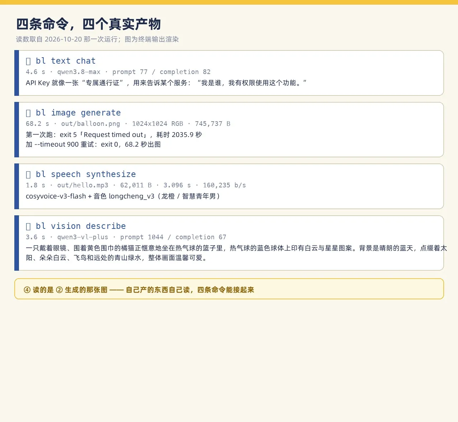Click the icon glyph before "bl text chat"

(28, 61)
